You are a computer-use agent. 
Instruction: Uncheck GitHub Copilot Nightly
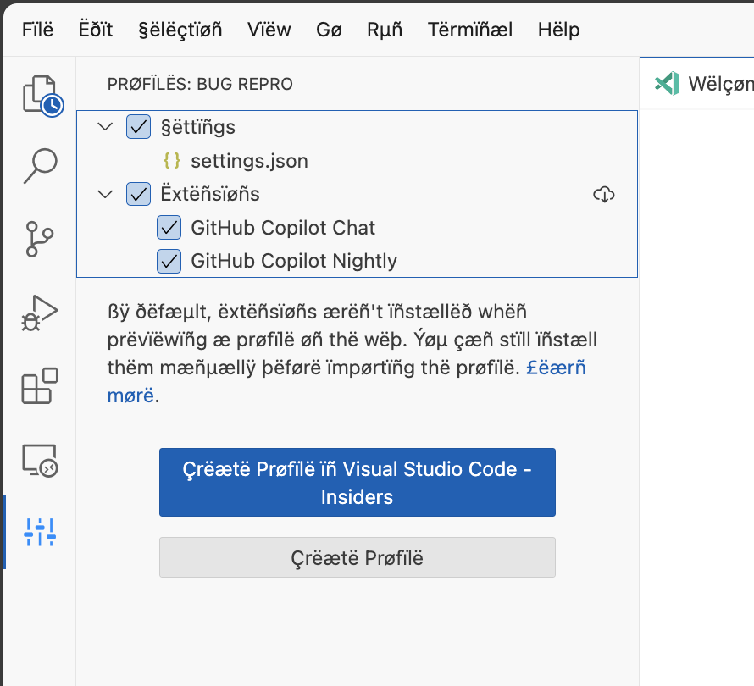(169, 261)
